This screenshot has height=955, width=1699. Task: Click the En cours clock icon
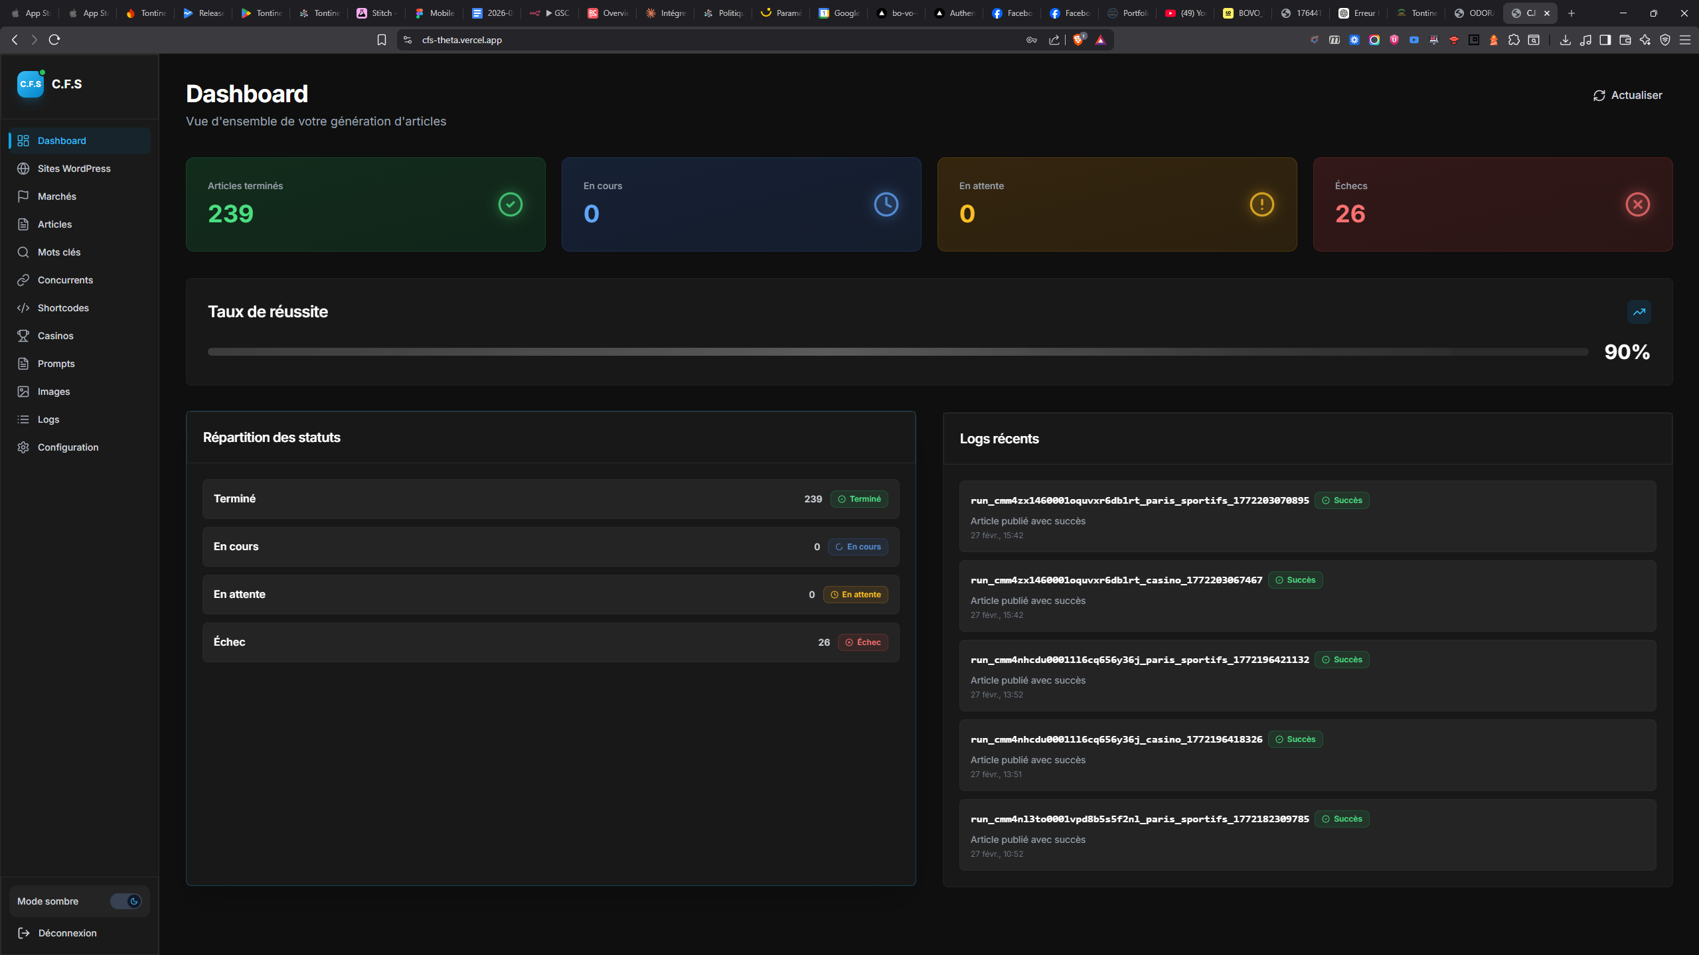(886, 204)
